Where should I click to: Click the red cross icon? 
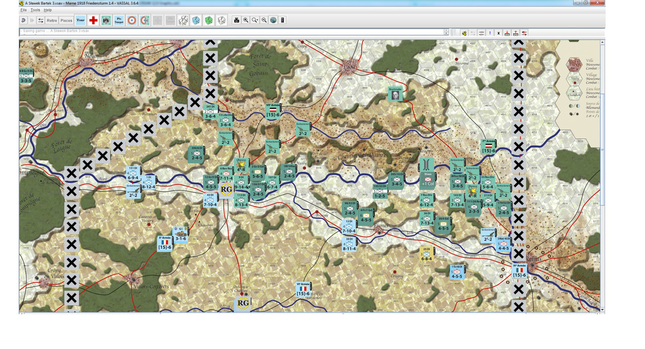coord(93,20)
